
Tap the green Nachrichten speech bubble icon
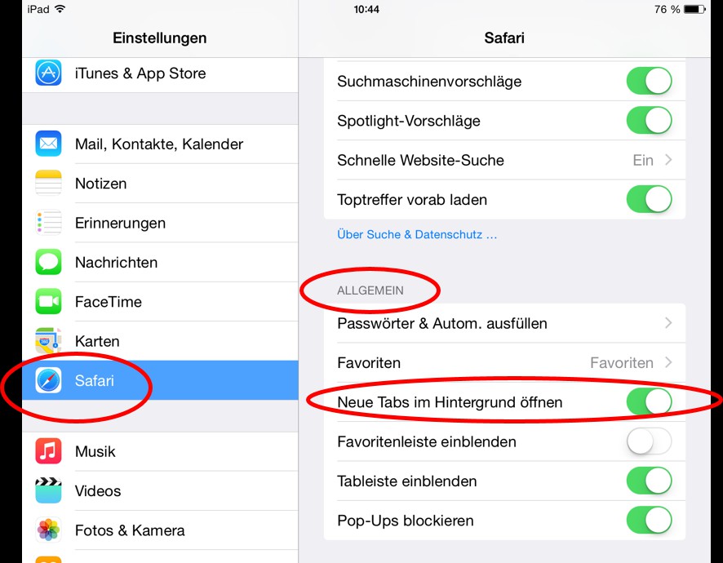49,263
